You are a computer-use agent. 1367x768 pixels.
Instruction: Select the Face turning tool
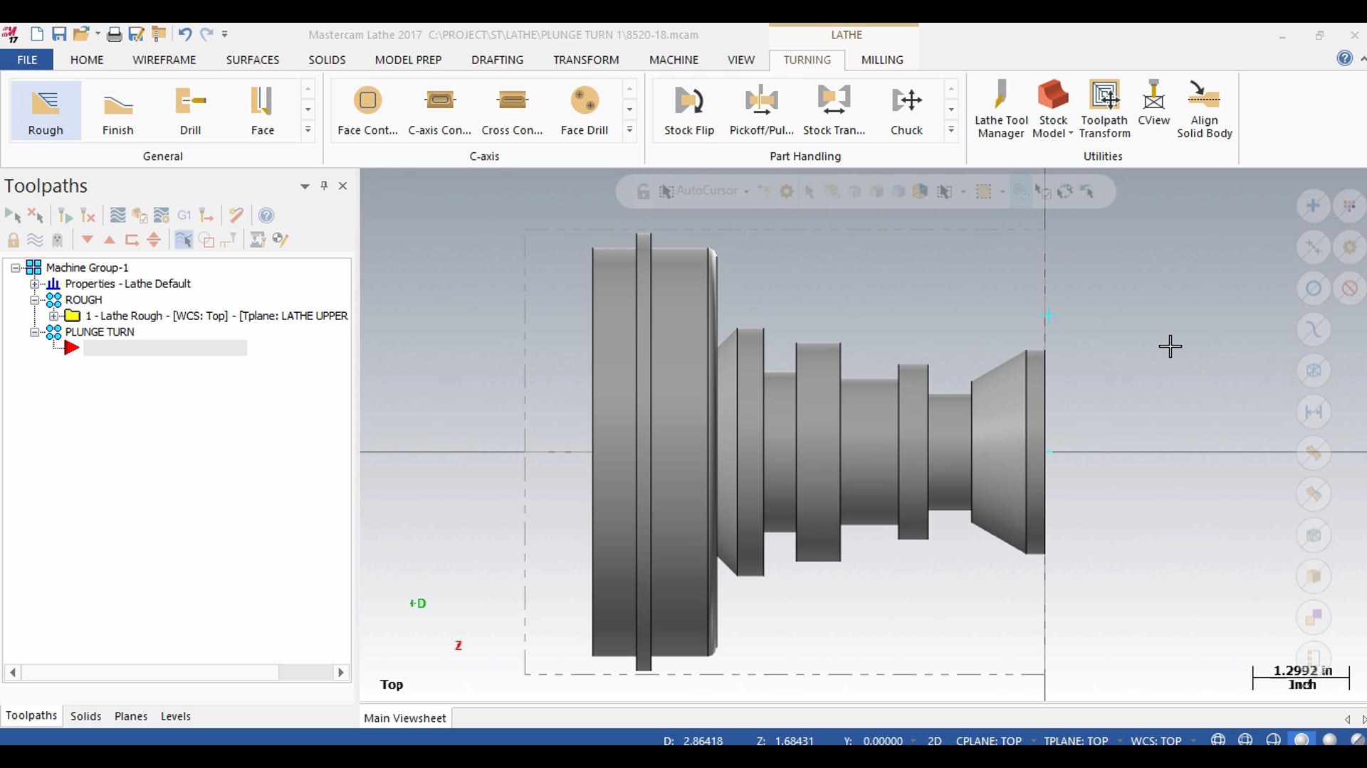point(262,110)
